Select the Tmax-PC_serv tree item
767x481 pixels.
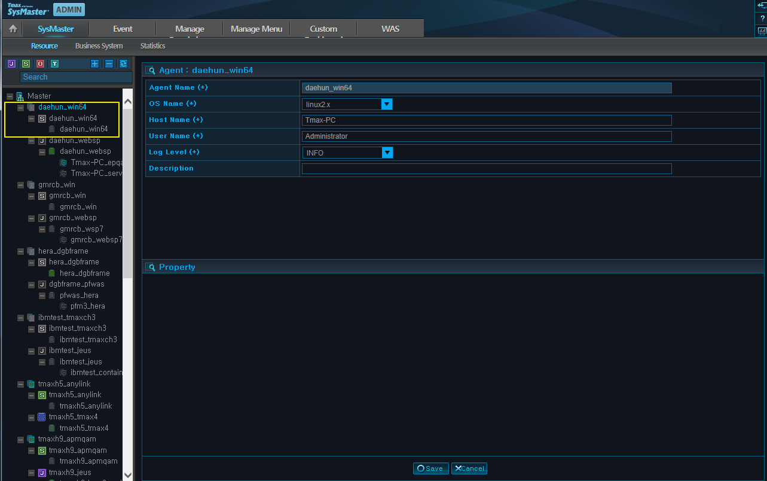[96, 173]
